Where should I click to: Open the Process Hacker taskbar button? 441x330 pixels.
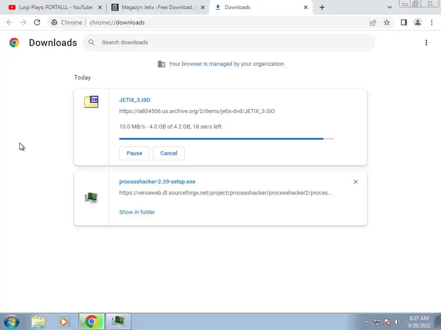118,321
